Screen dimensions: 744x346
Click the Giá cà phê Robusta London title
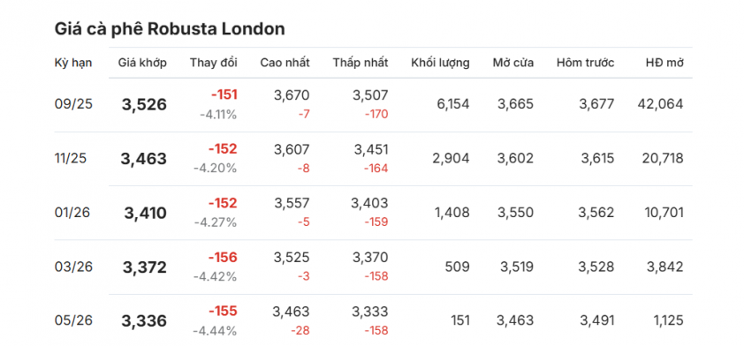[x=170, y=29]
